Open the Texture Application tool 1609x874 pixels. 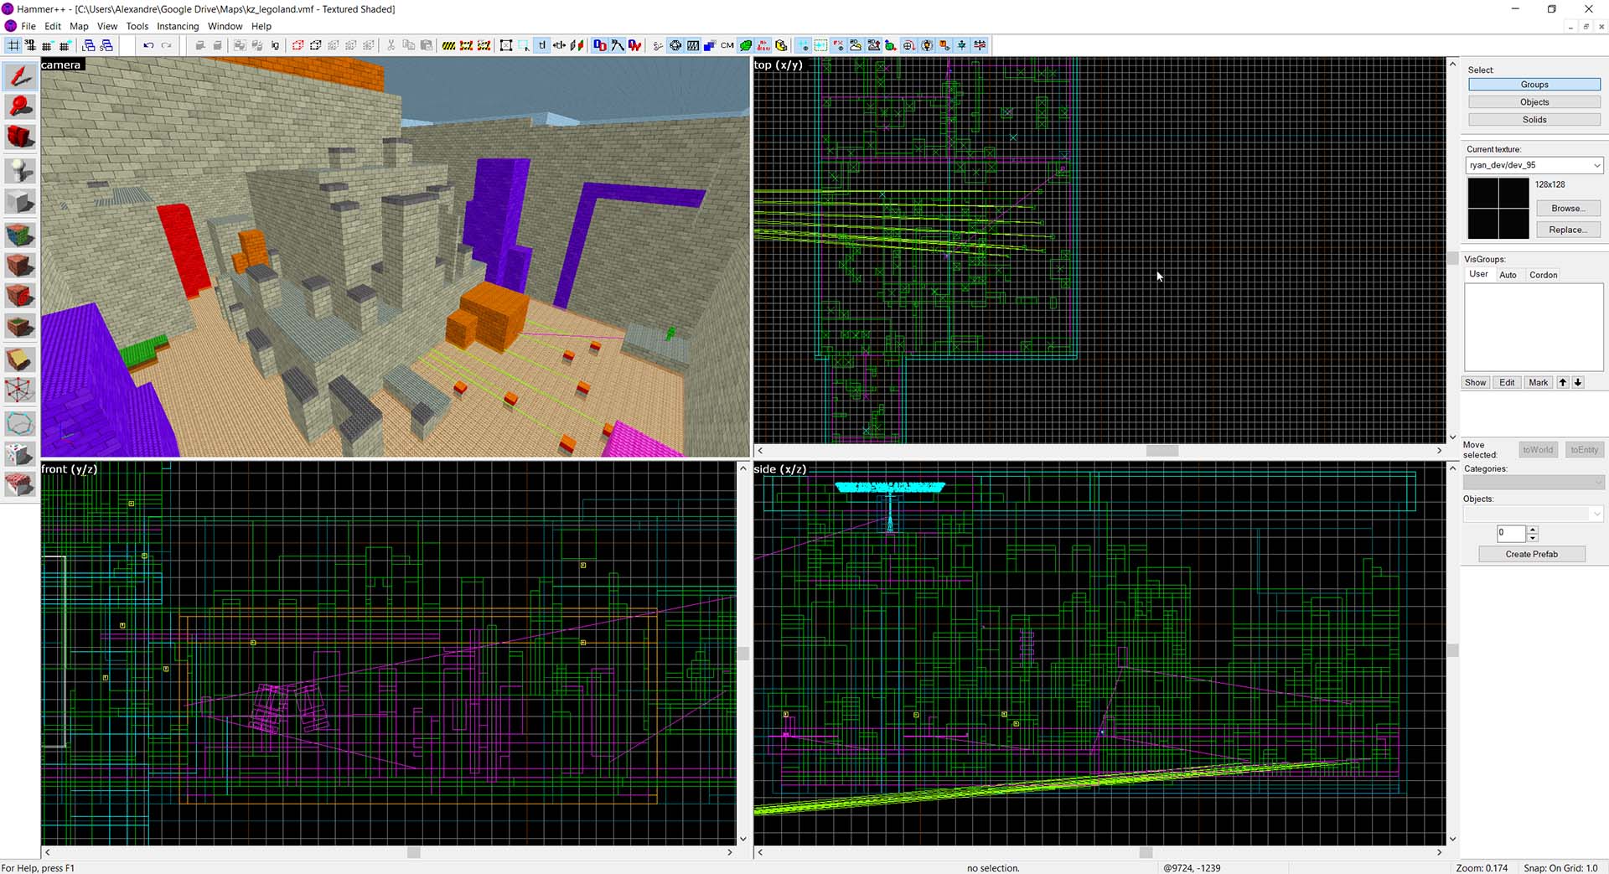point(19,235)
